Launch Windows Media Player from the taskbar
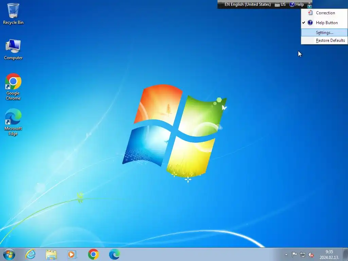 [72, 254]
